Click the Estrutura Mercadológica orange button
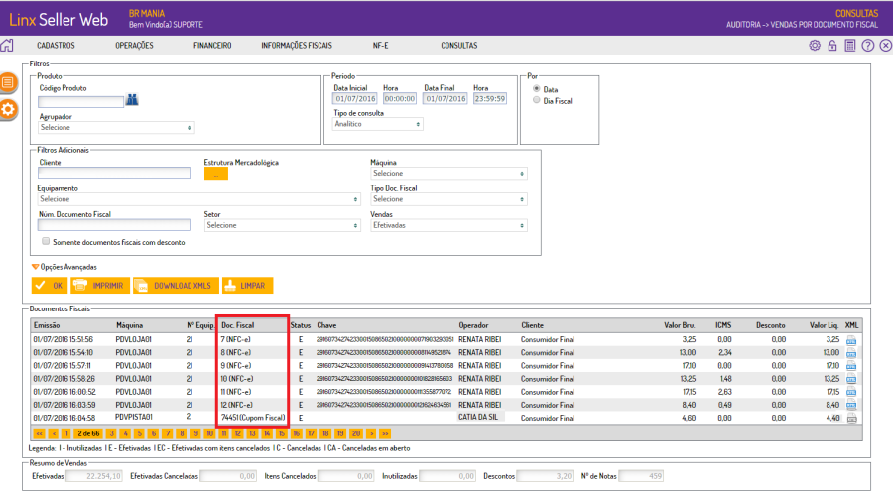This screenshot has height=493, width=893. tap(216, 174)
